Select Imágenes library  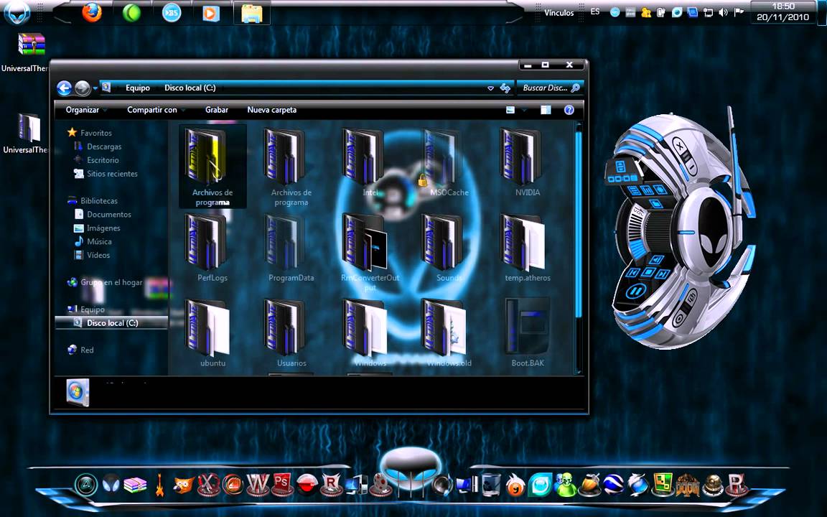97,228
